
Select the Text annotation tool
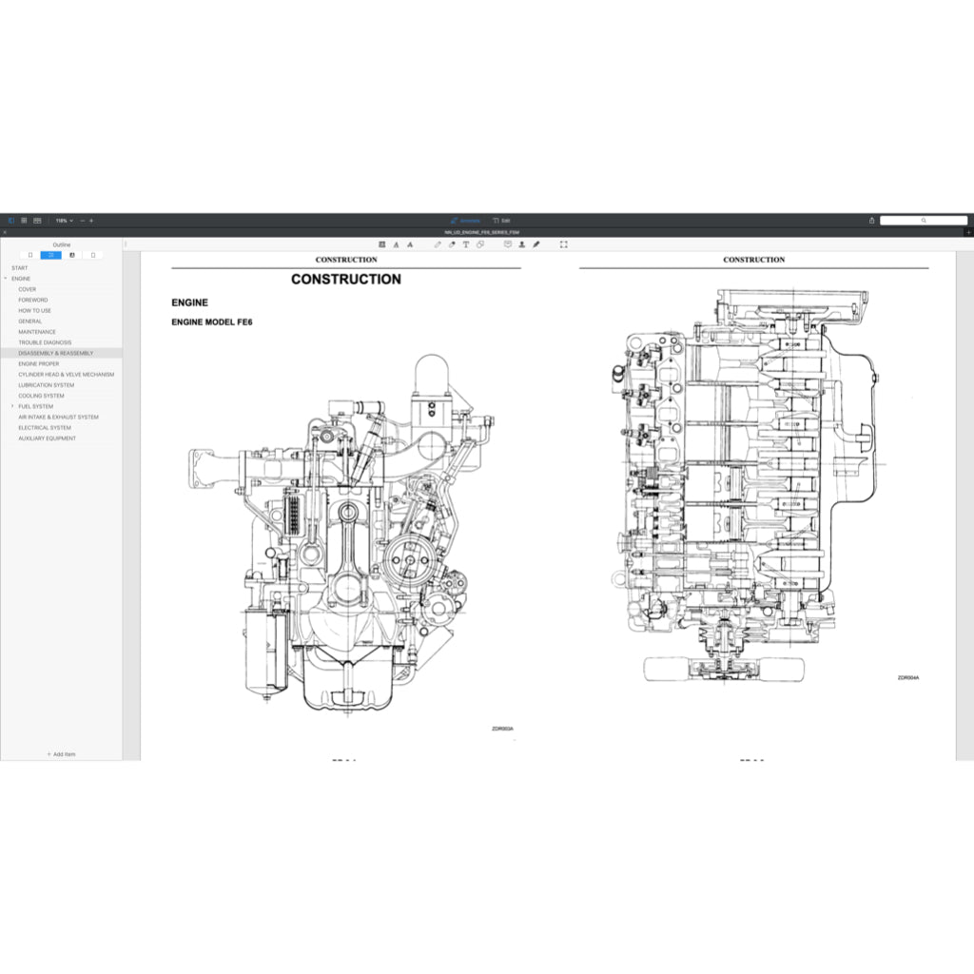[466, 244]
